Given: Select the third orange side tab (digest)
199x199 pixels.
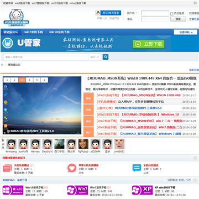Looking at the screenshot, I should 88,121.
